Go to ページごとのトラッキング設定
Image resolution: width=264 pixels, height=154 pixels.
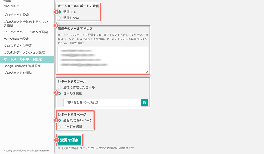coord(26,32)
